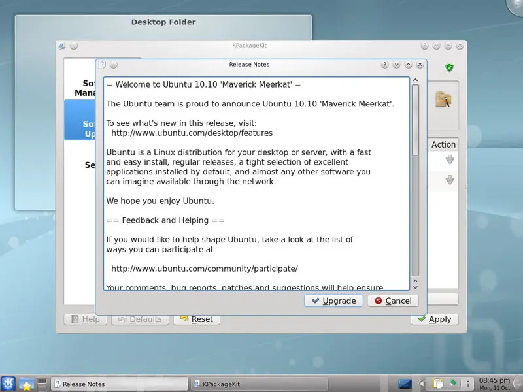Switch to the KPackageKit taskbar entry

pos(259,384)
